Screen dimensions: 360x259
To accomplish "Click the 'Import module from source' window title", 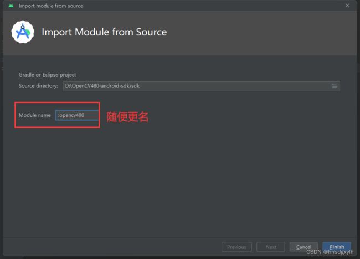I will click(x=51, y=6).
